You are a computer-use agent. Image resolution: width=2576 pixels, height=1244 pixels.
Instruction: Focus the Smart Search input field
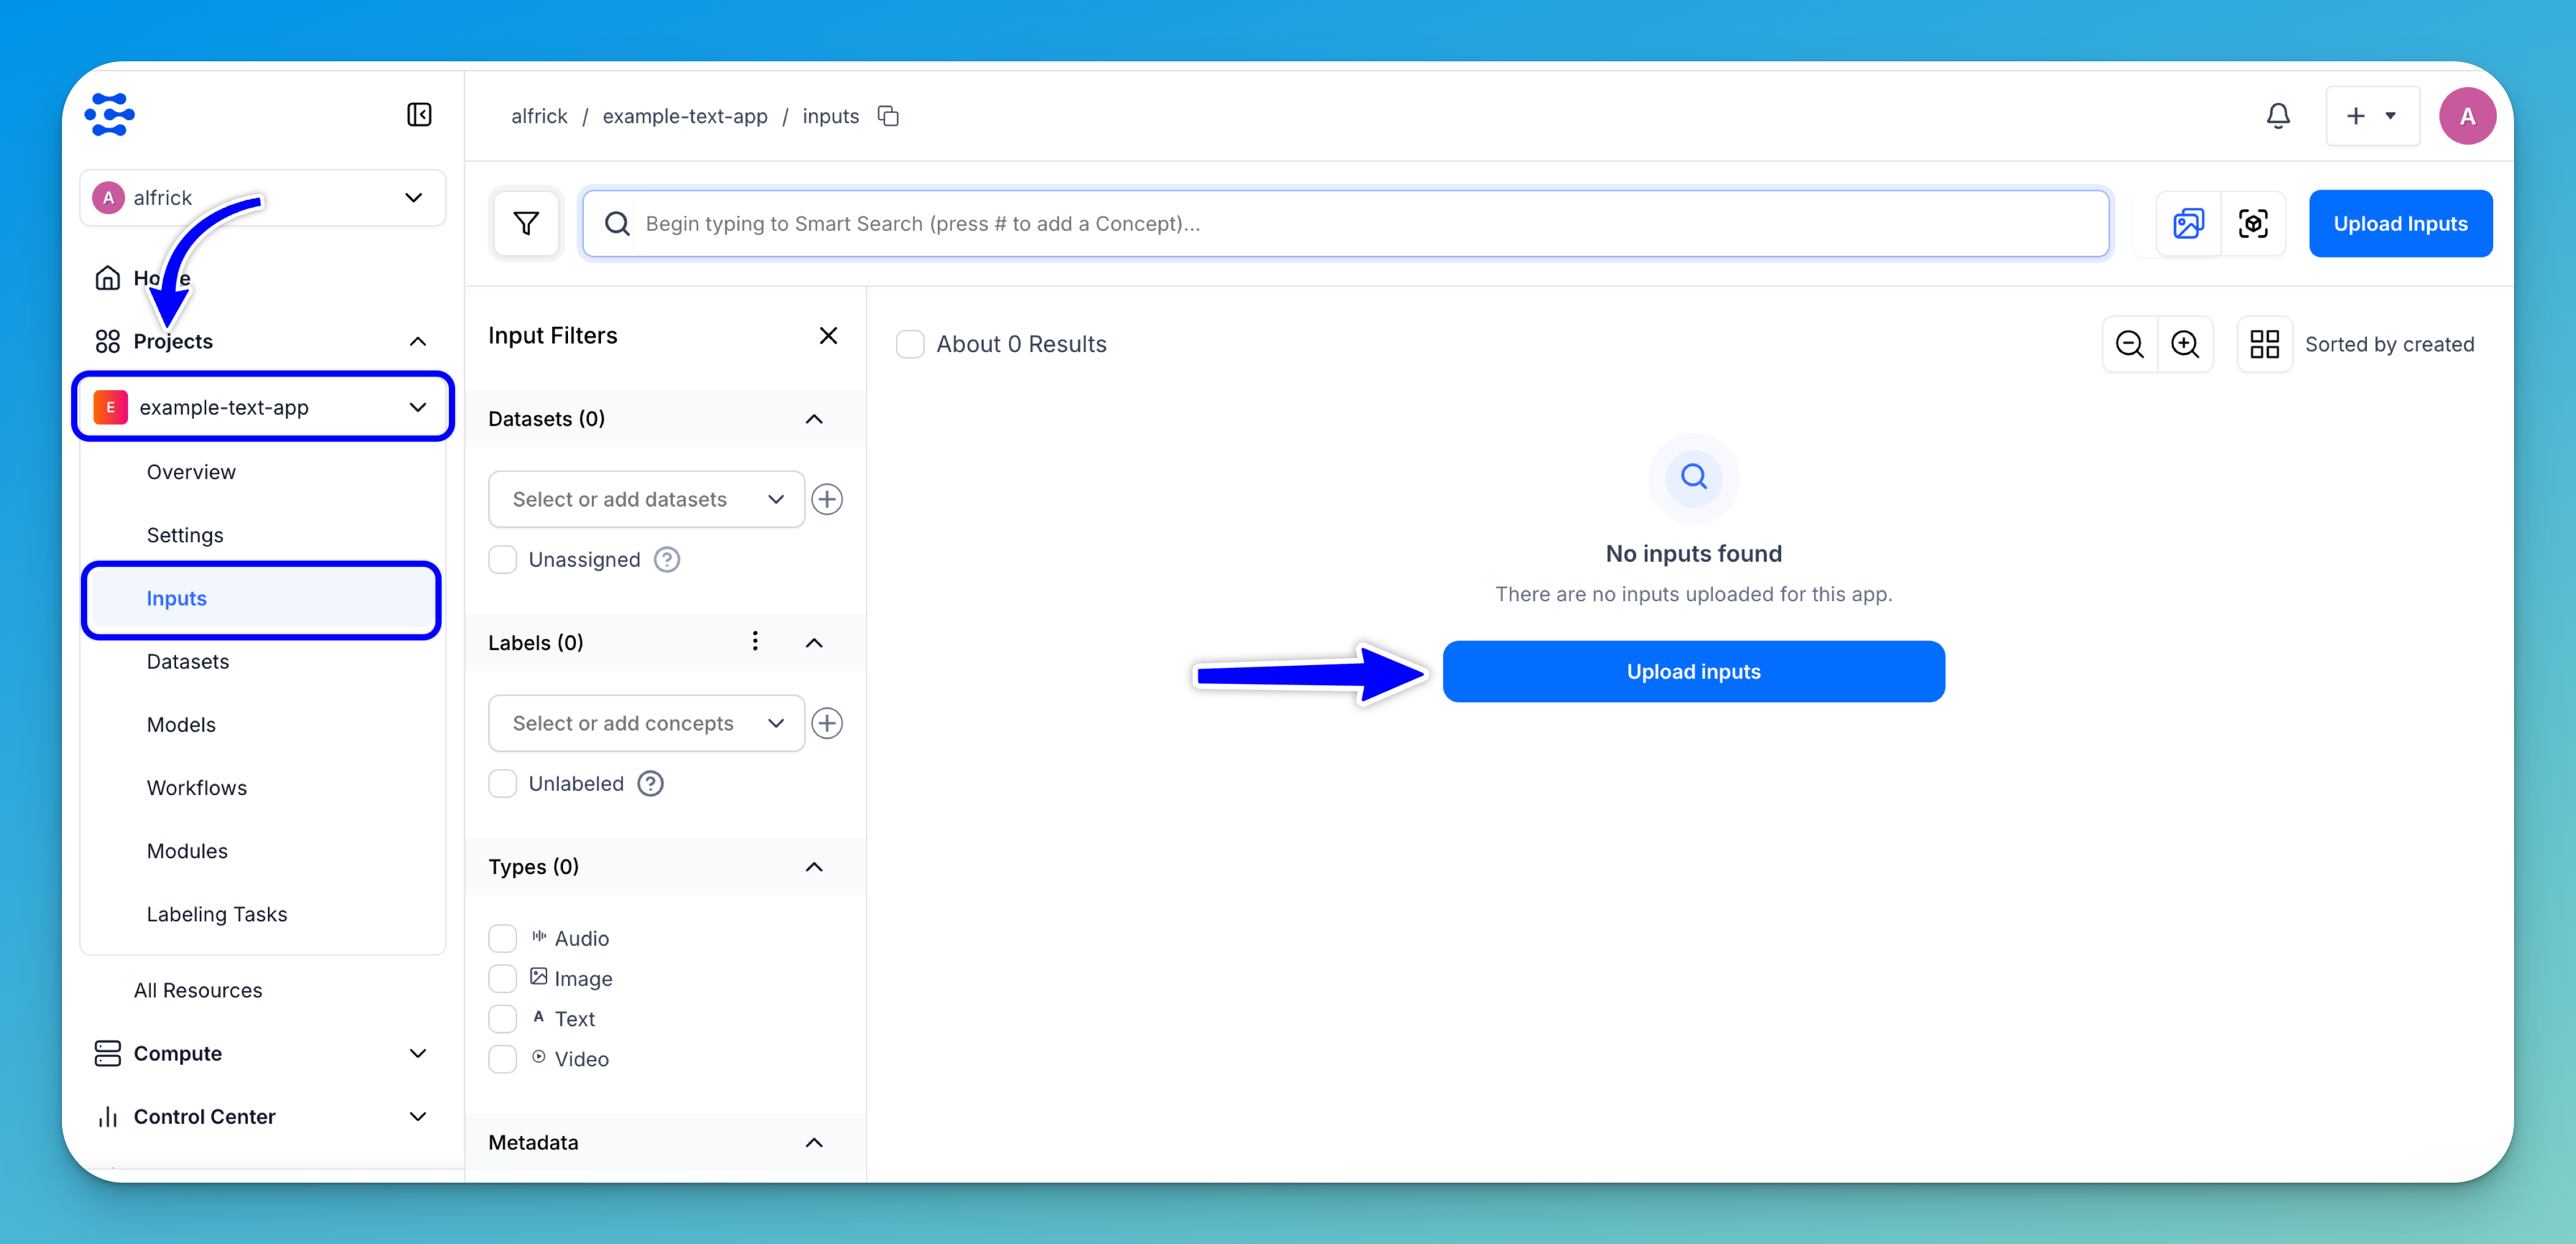[x=1360, y=223]
